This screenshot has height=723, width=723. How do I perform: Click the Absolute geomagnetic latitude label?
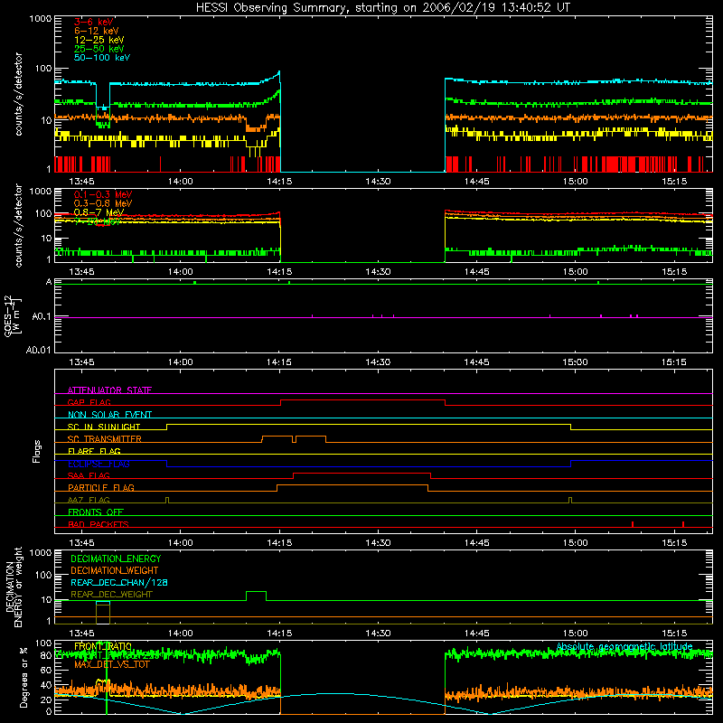coord(624,646)
